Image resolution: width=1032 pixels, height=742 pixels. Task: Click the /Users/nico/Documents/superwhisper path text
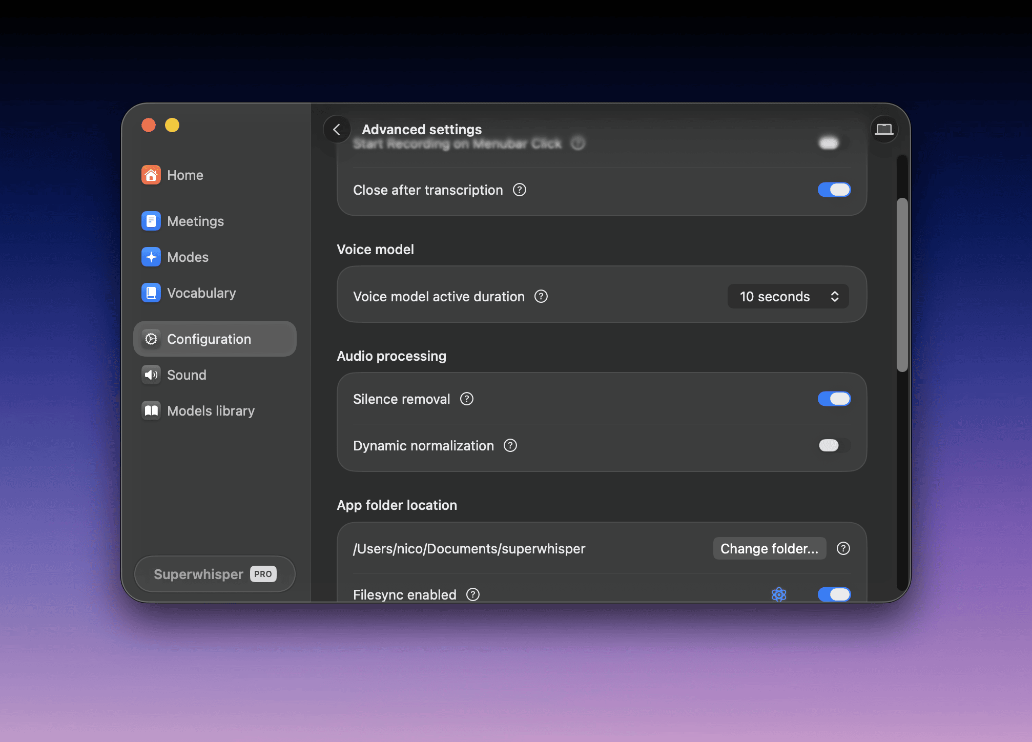click(469, 549)
